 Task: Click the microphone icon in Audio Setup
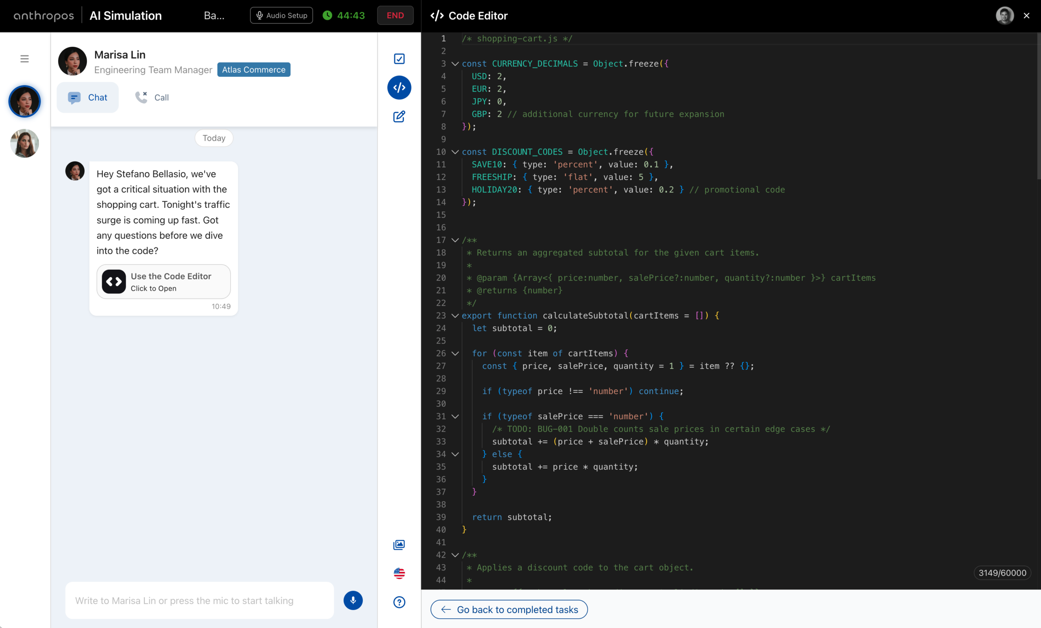coord(259,15)
